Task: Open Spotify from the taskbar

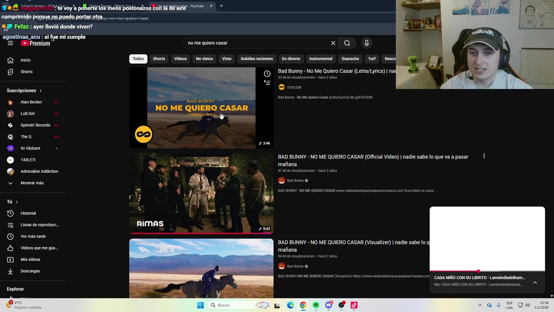Action: pos(316,305)
